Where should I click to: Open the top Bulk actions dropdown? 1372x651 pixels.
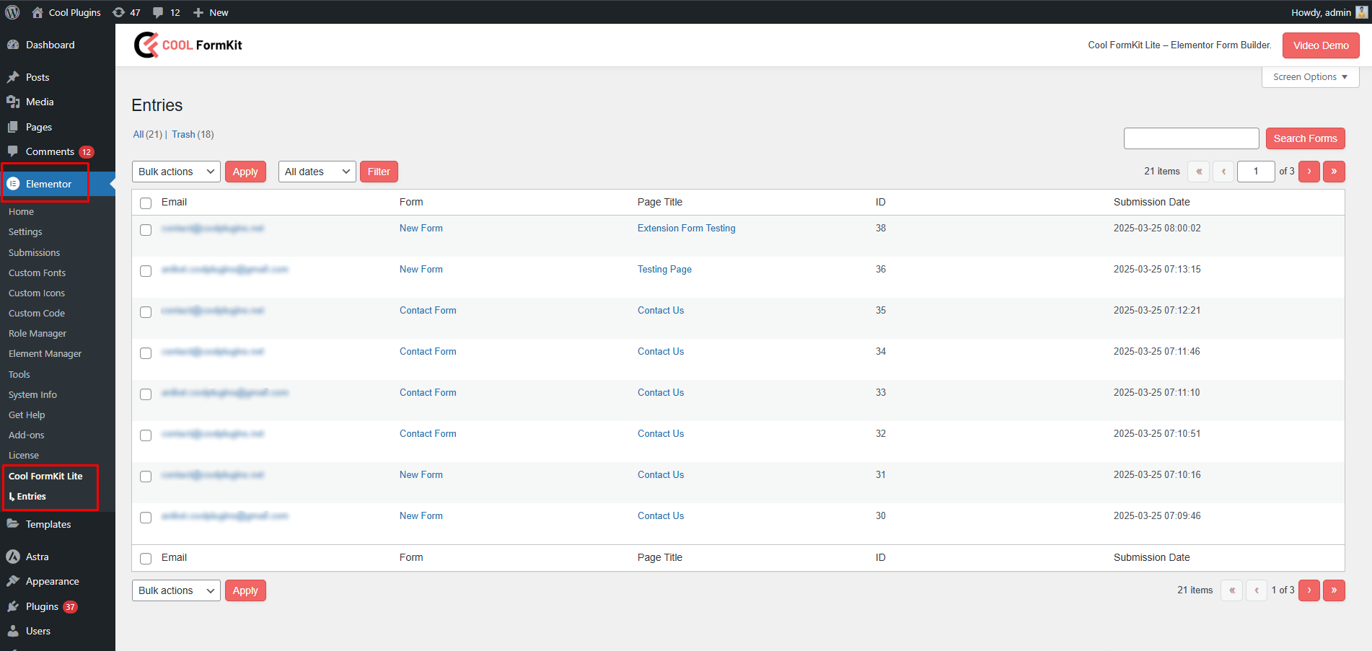[176, 172]
